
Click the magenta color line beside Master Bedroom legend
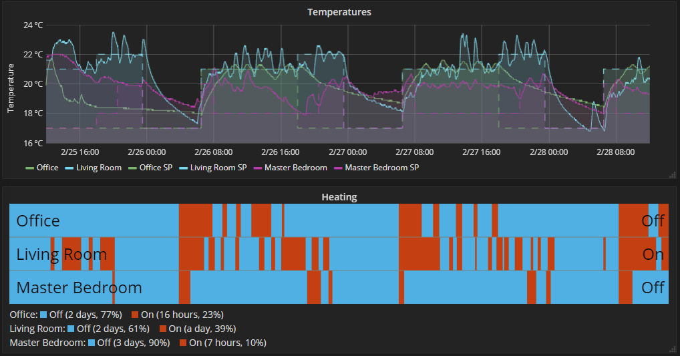click(258, 168)
